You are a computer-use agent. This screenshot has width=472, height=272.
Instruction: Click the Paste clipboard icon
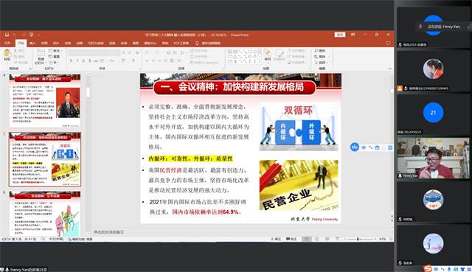coord(7,52)
